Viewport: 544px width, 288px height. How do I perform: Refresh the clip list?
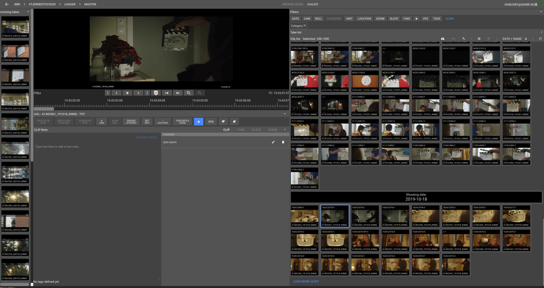[x=540, y=39]
